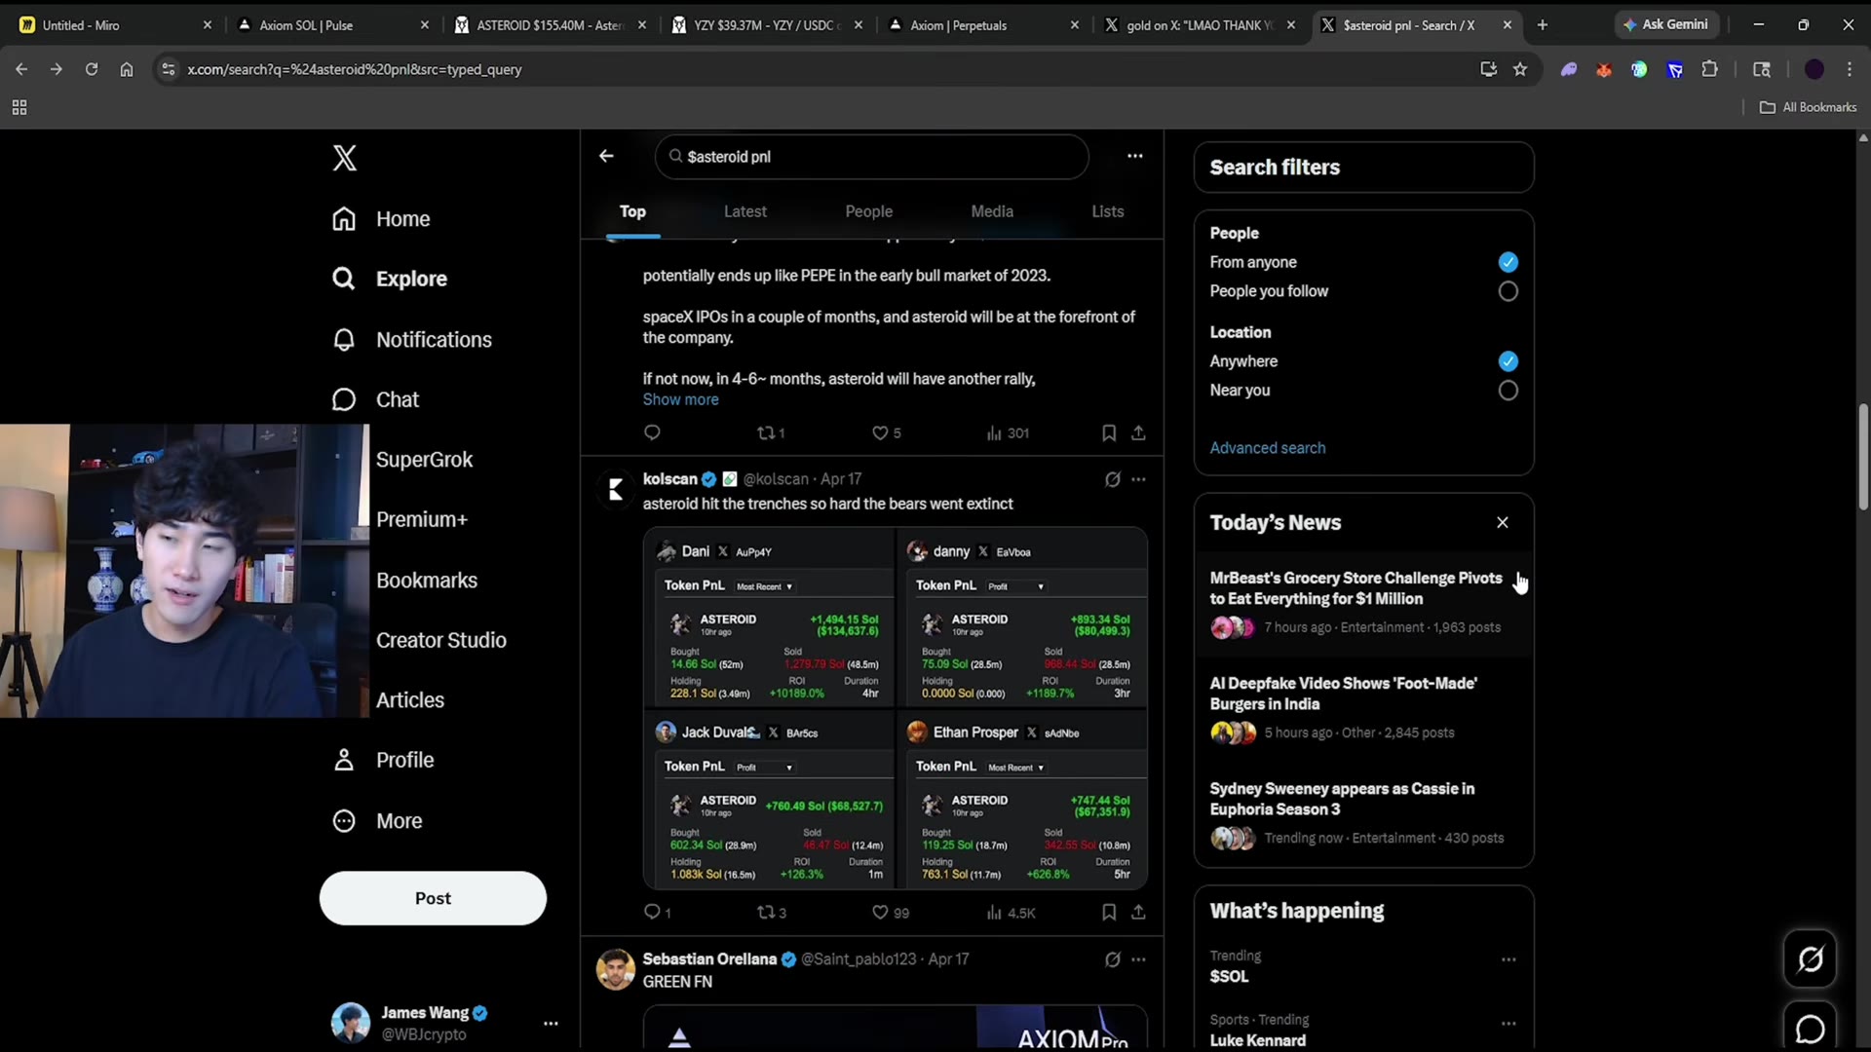Click the browser address bar
Viewport: 1871px width, 1052px height.
coord(819,69)
